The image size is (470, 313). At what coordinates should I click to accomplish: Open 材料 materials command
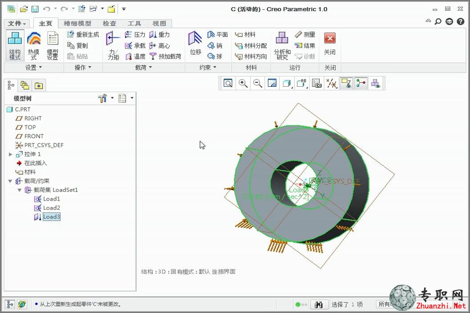(x=245, y=34)
